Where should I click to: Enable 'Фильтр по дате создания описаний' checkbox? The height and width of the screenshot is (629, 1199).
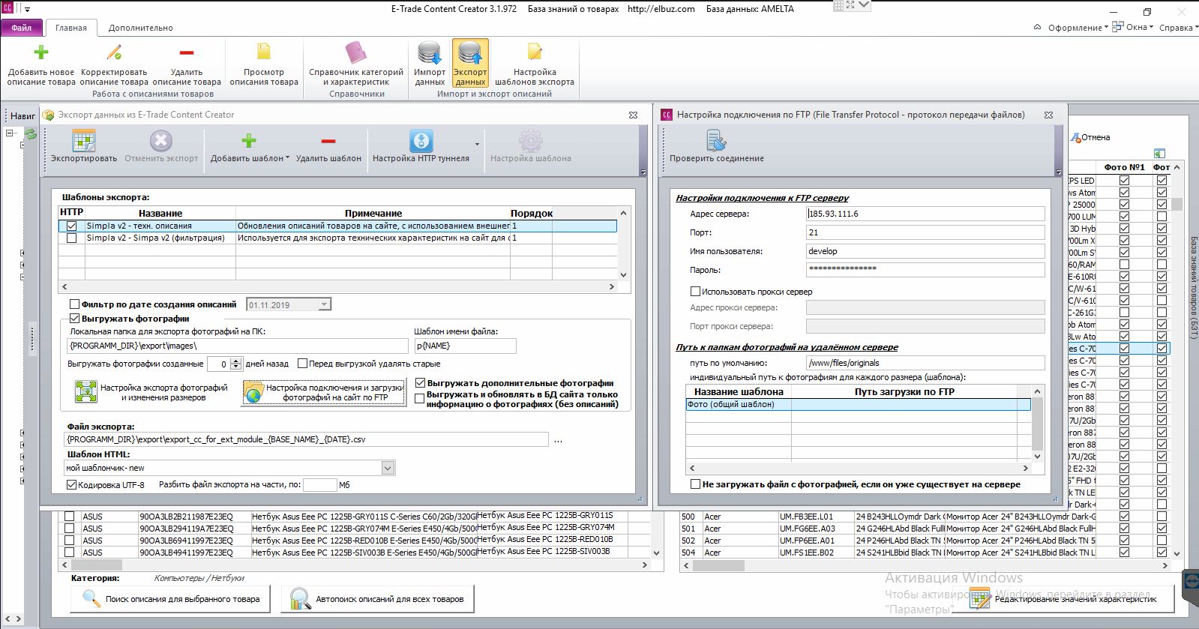coord(74,304)
